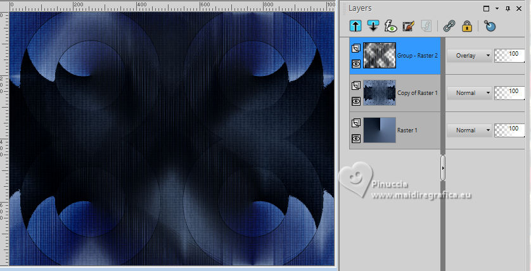This screenshot has width=531, height=271.
Task: Adjust opacity slider of Copy of Raster 1
Action: pos(509,92)
